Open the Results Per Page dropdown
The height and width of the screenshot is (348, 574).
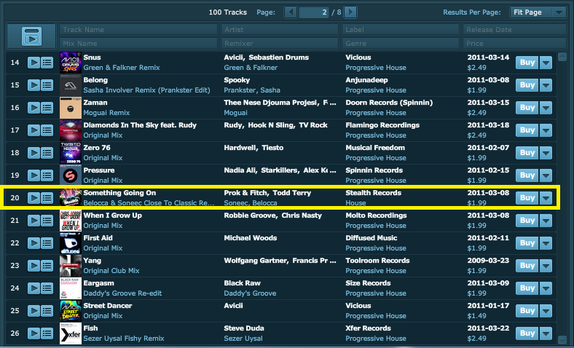pos(538,12)
